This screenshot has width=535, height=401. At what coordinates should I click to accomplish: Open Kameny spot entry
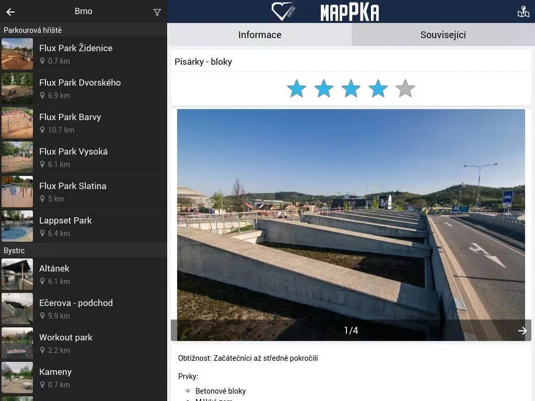click(84, 378)
